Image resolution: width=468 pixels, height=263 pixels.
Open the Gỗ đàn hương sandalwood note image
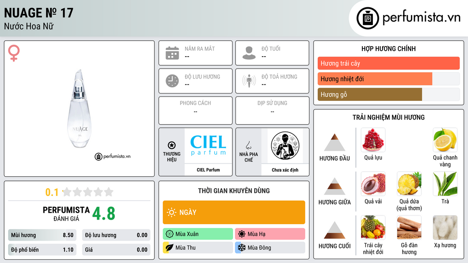[x=409, y=227]
